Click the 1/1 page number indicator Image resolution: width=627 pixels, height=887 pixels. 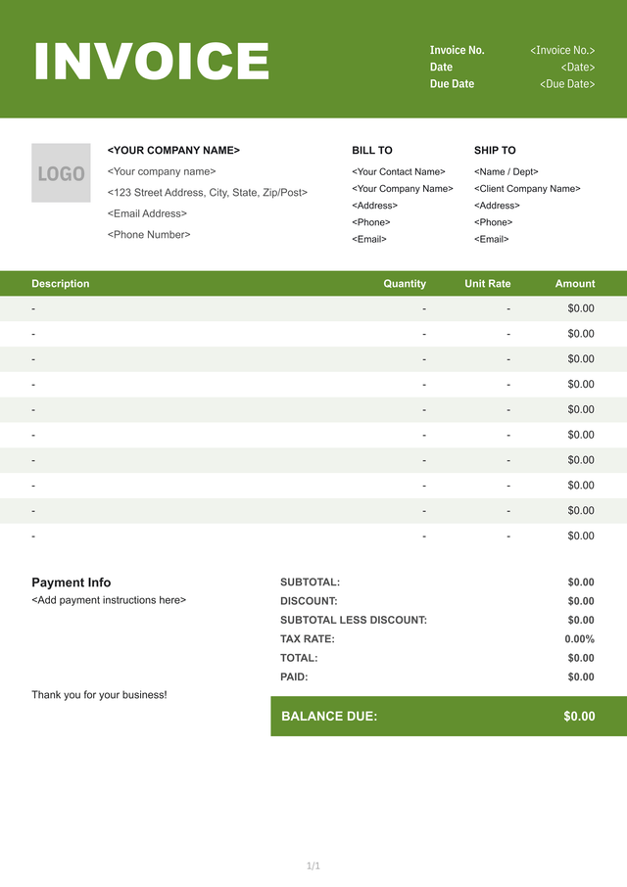(313, 865)
